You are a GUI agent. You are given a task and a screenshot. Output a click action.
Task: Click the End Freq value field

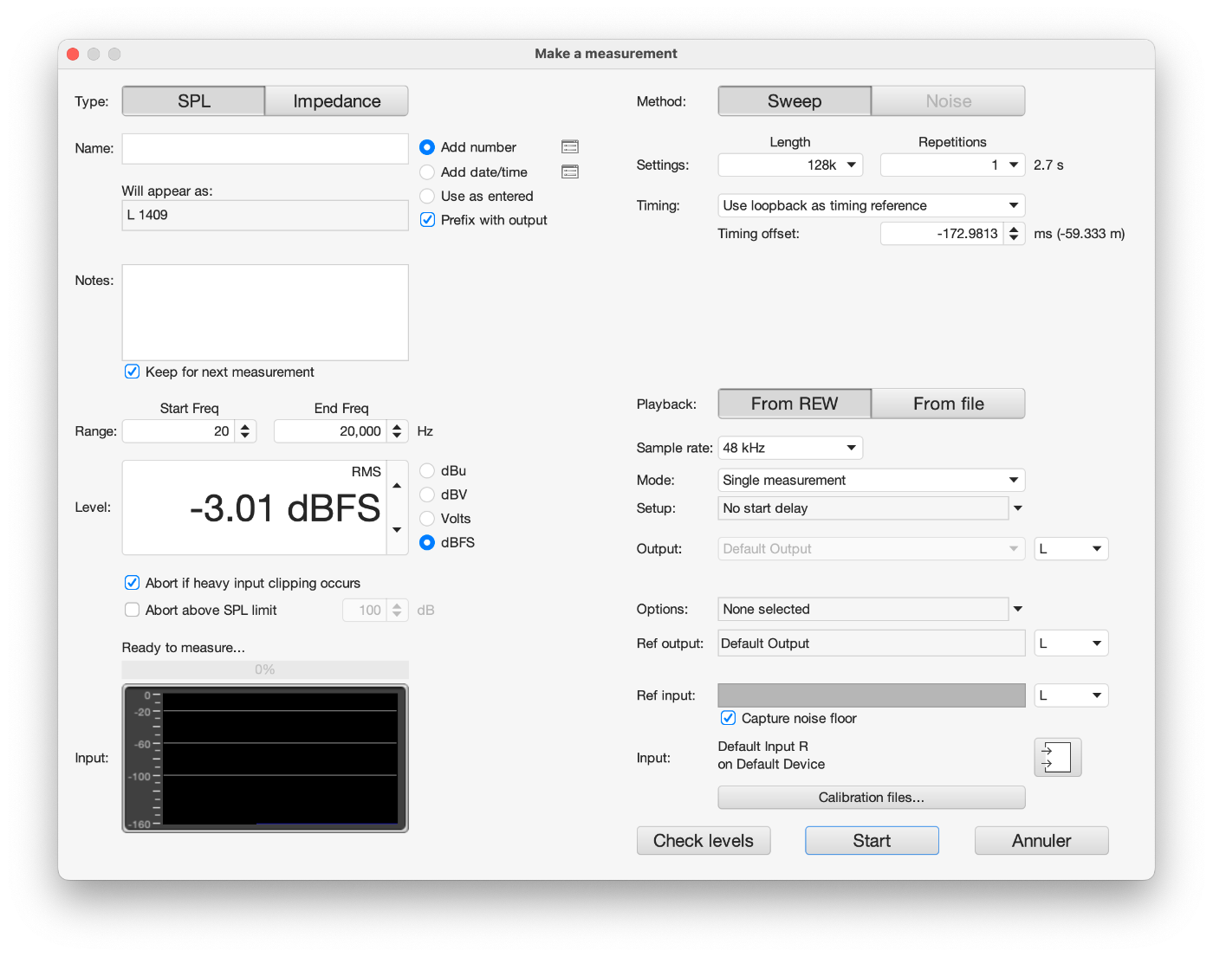coord(331,431)
